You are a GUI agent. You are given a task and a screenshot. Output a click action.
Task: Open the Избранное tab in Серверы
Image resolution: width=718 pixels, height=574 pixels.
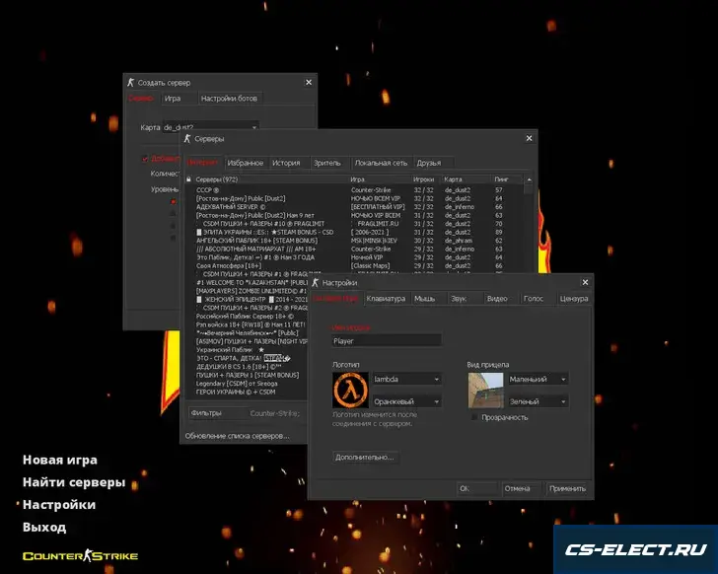pos(246,163)
